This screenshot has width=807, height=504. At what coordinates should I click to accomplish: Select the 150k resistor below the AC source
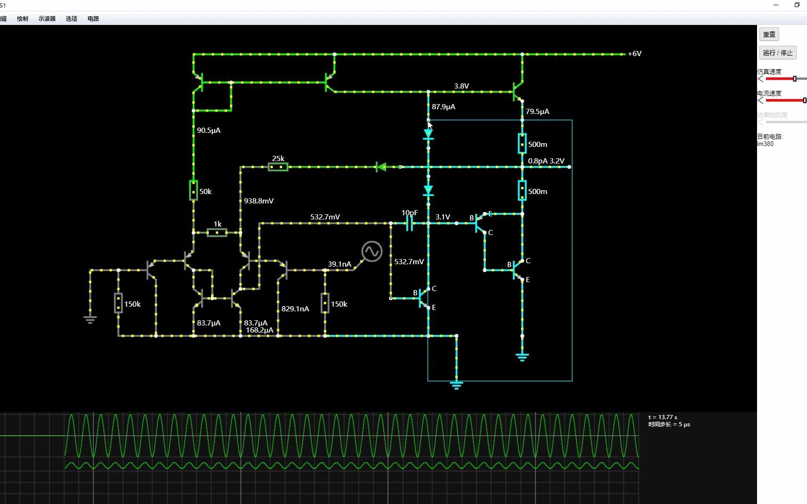coord(325,303)
